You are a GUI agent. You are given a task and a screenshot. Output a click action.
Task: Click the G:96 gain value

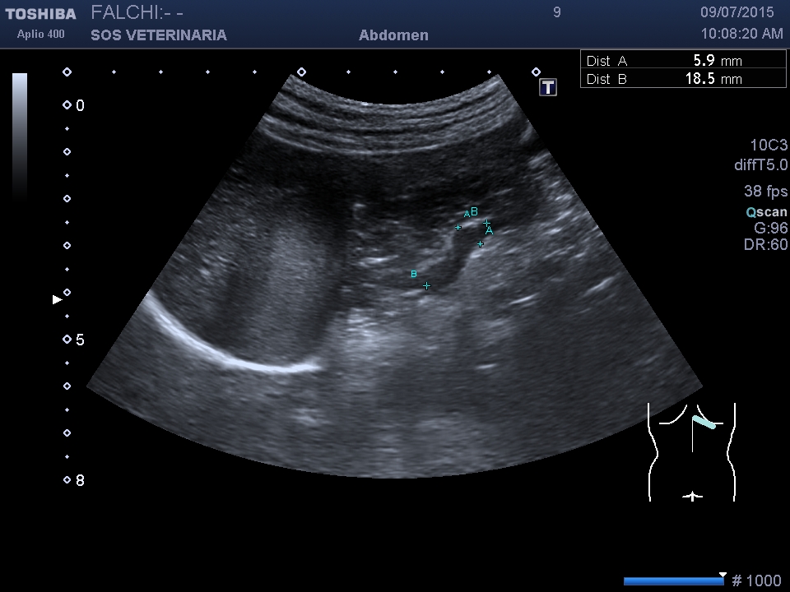click(770, 229)
